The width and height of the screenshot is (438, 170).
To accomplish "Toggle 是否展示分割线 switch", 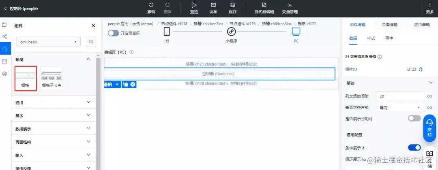I will [414, 119].
